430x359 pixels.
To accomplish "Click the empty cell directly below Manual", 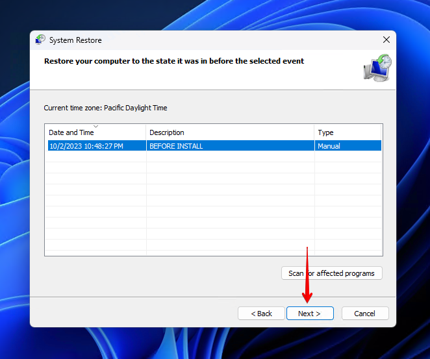I will (x=348, y=157).
